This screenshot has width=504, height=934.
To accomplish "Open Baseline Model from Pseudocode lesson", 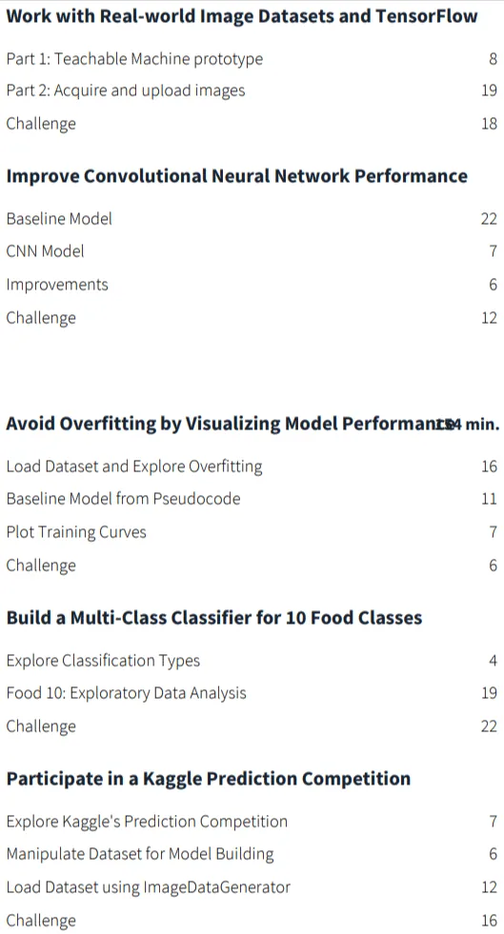I will coord(123,499).
